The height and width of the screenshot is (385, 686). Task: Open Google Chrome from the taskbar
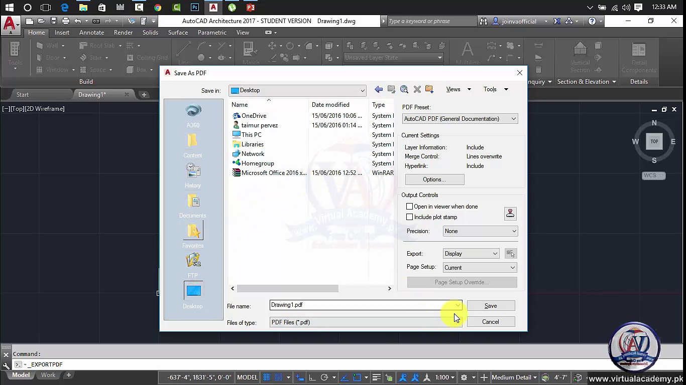pos(158,8)
